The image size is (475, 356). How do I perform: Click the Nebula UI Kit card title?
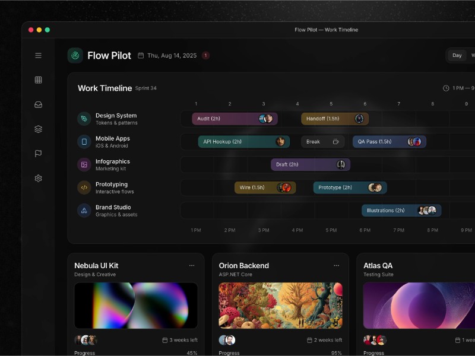[96, 265]
